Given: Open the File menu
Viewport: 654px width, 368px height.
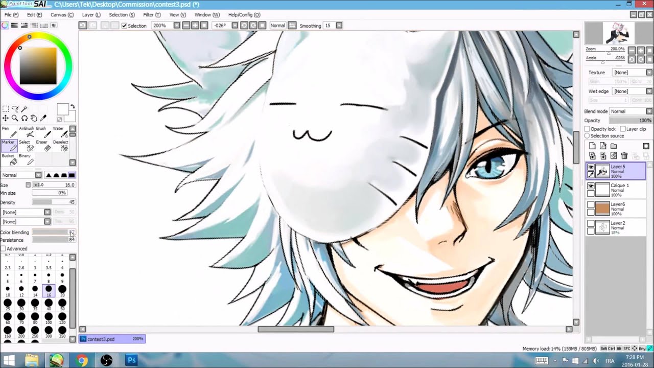Looking at the screenshot, I should point(11,15).
